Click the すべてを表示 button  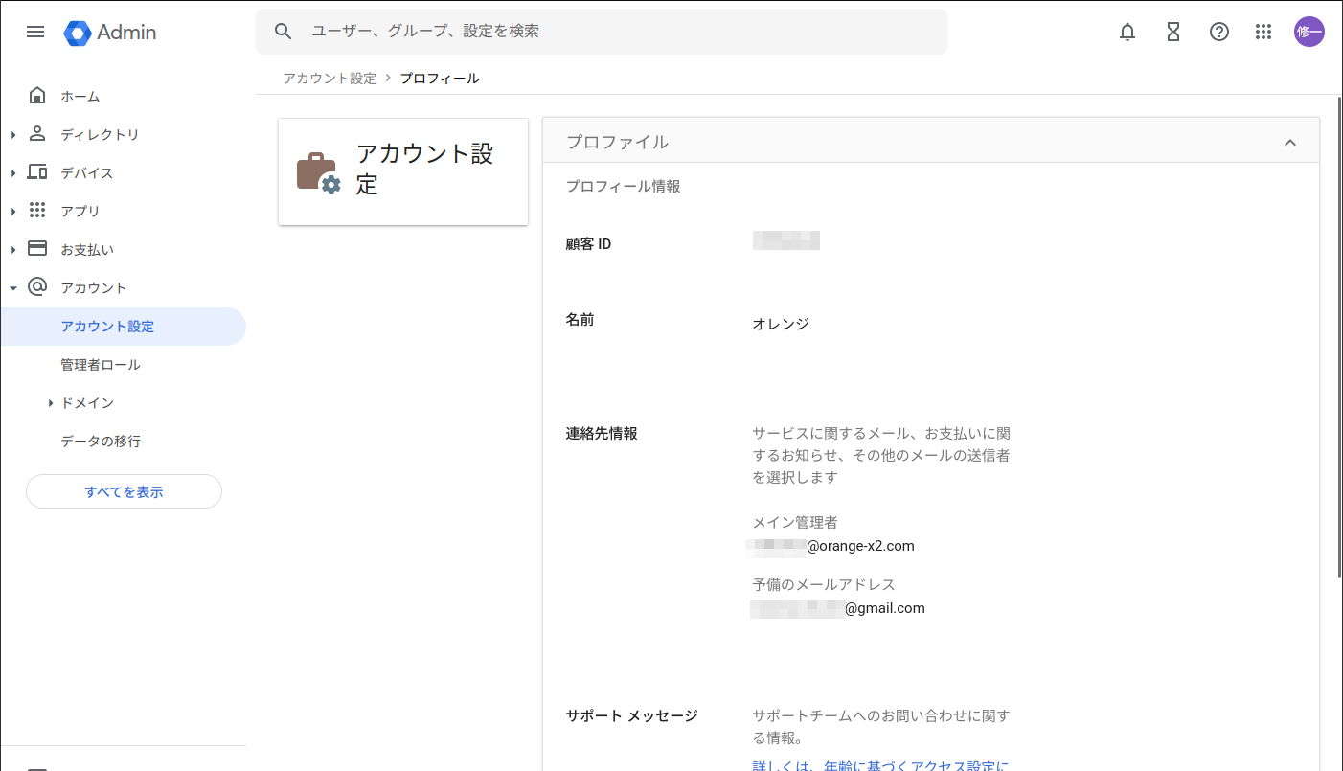124,492
